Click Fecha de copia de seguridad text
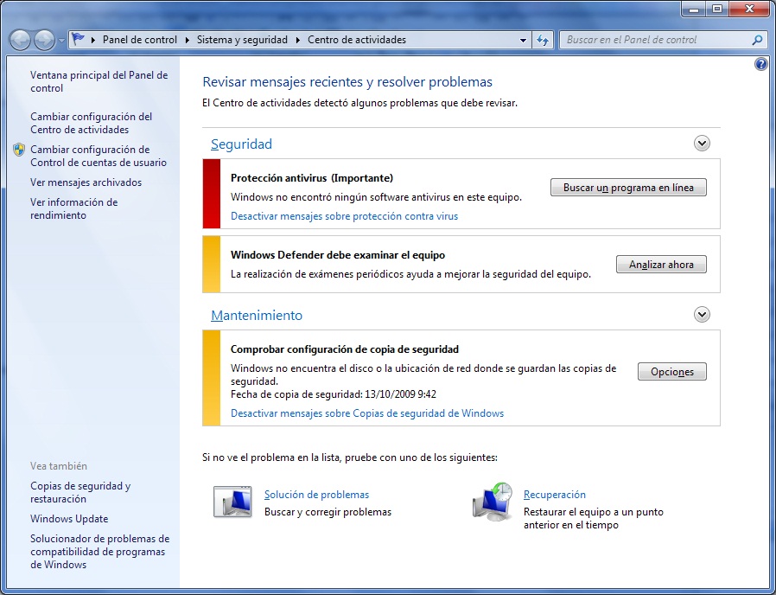This screenshot has width=776, height=595. coord(333,394)
